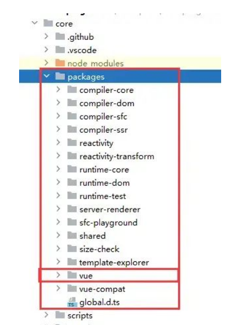This screenshot has width=236, height=325.
Task: Click the .github folder icon
Action: [x=60, y=37]
